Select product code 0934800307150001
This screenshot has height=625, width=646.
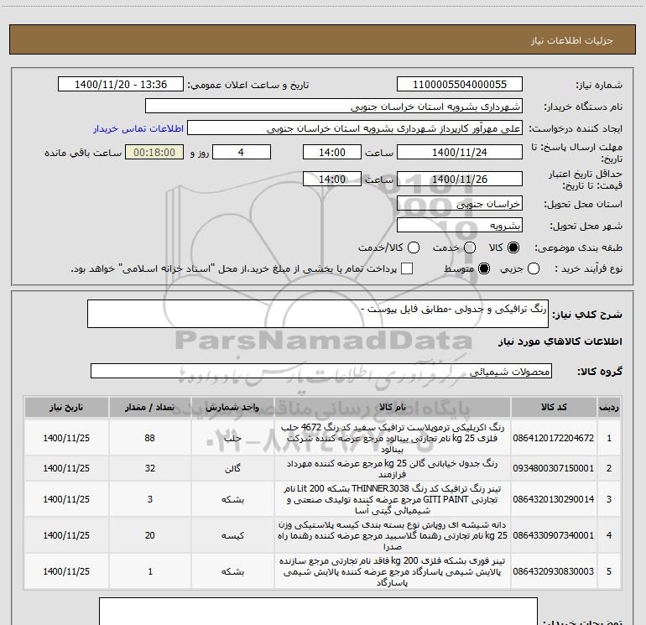[x=554, y=468]
